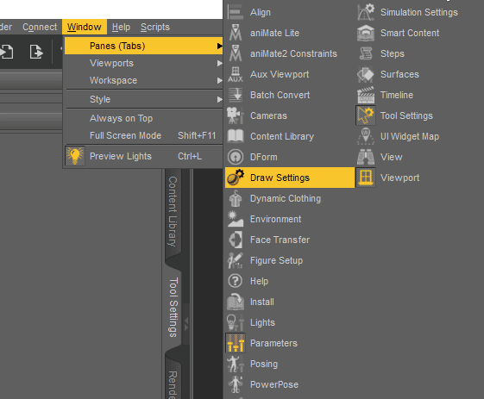Open the Cameras pane via its camera icon
484x399 pixels.
pos(236,115)
